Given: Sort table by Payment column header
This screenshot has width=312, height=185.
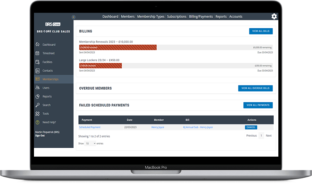Looking at the screenshot, I should coord(87,120).
